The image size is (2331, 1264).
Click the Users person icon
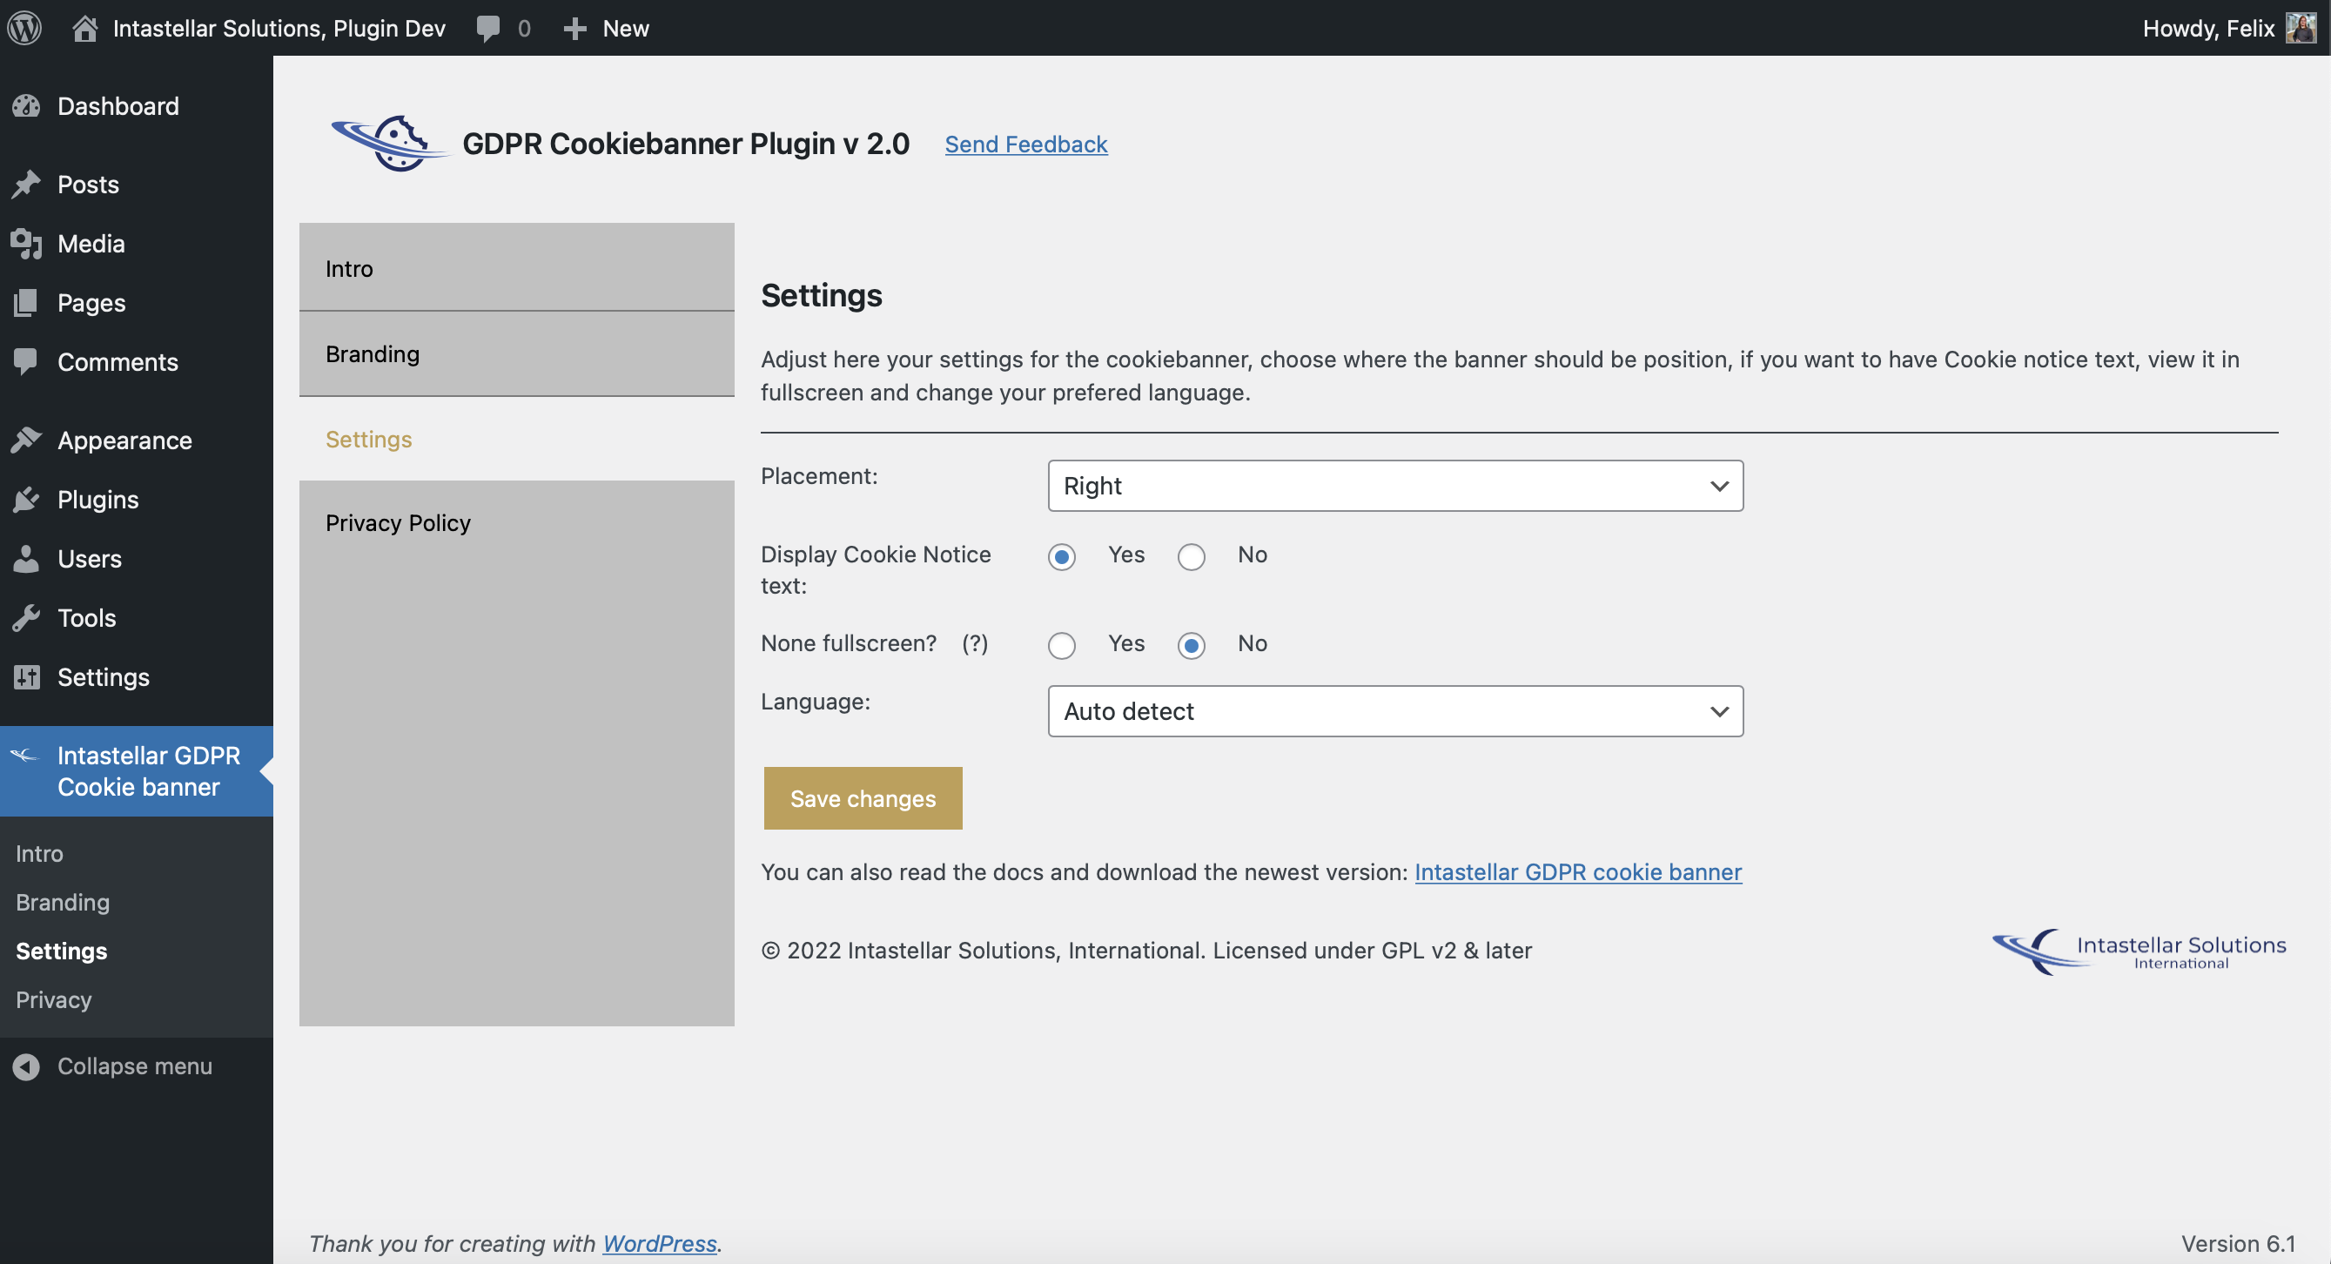26,558
